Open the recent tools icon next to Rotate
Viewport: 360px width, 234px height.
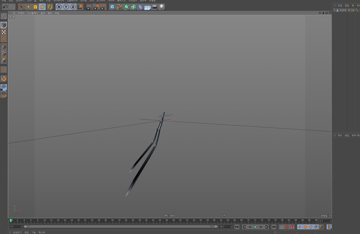pyautogui.click(x=49, y=7)
